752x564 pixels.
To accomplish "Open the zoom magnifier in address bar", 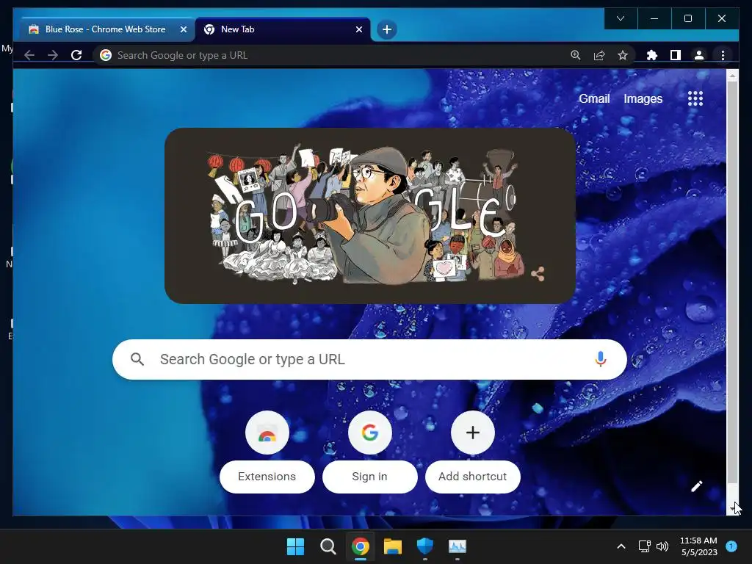I will 576,55.
